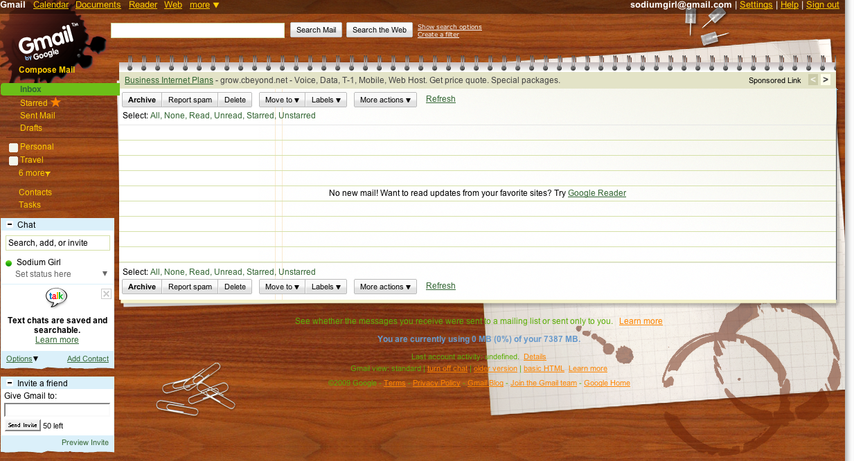Focus the chat Search, add, or invite field

(x=57, y=243)
